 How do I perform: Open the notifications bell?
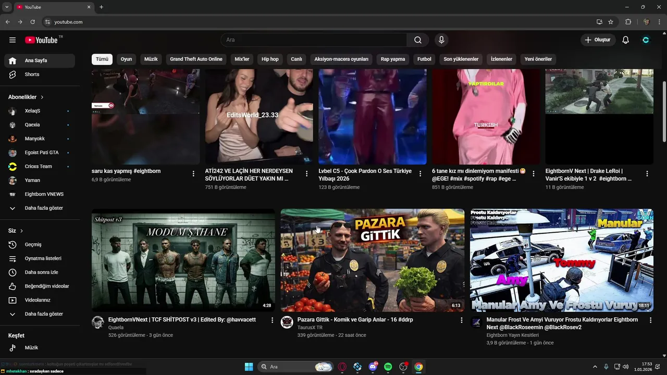point(626,40)
